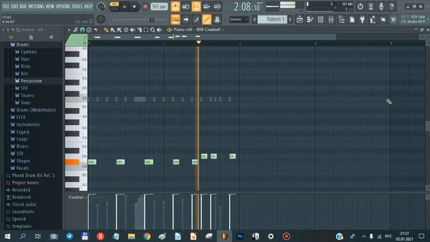Open the Percussion folder
430x242 pixels.
(x=28, y=81)
